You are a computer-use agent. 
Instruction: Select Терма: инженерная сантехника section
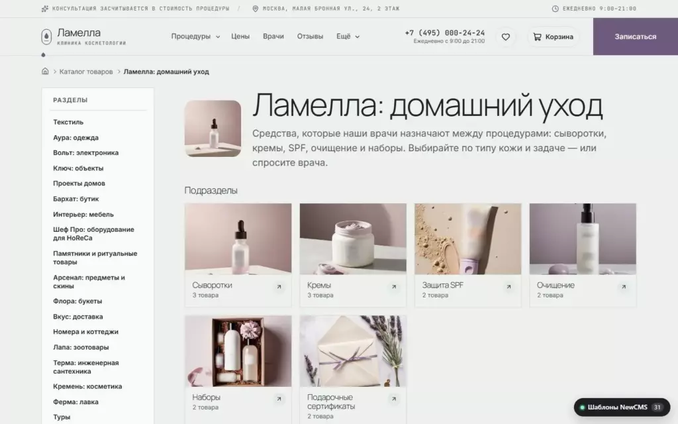point(85,367)
